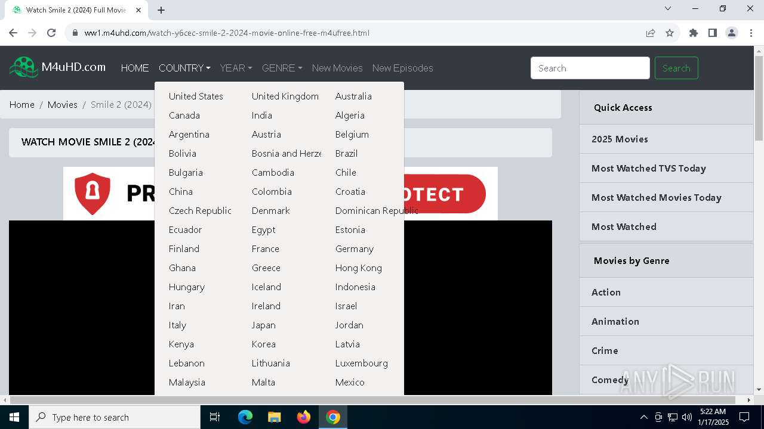Screen dimensions: 764x429
Task: Pick France in the country dropdown
Action: (266, 248)
